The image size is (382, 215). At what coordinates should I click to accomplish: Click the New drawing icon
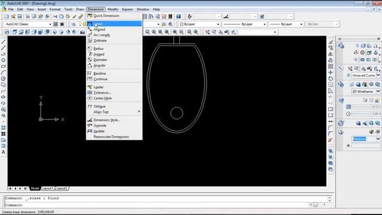(x=7, y=16)
